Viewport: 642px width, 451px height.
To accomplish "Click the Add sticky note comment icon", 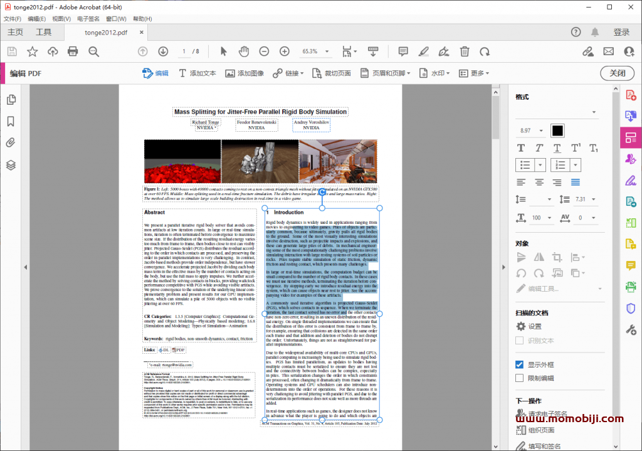I will point(402,51).
